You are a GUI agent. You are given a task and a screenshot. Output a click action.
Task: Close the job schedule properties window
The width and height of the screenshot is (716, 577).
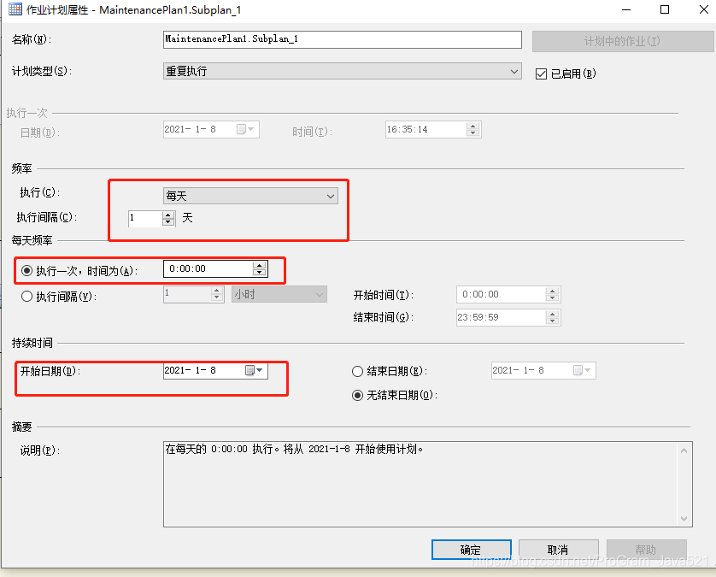pos(704,9)
